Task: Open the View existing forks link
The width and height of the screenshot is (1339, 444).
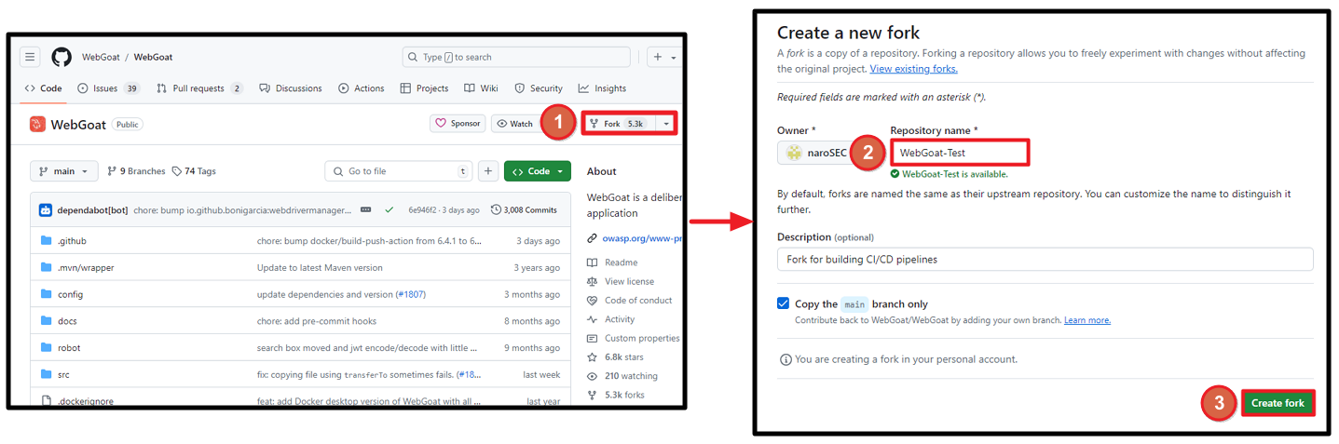Action: 913,69
